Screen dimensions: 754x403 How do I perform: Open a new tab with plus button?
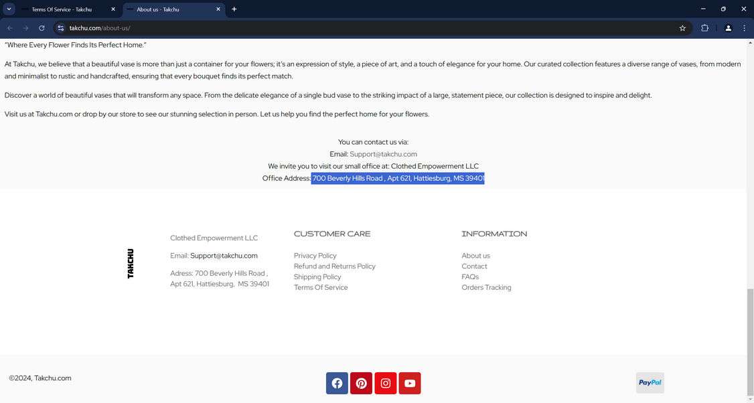pyautogui.click(x=234, y=9)
